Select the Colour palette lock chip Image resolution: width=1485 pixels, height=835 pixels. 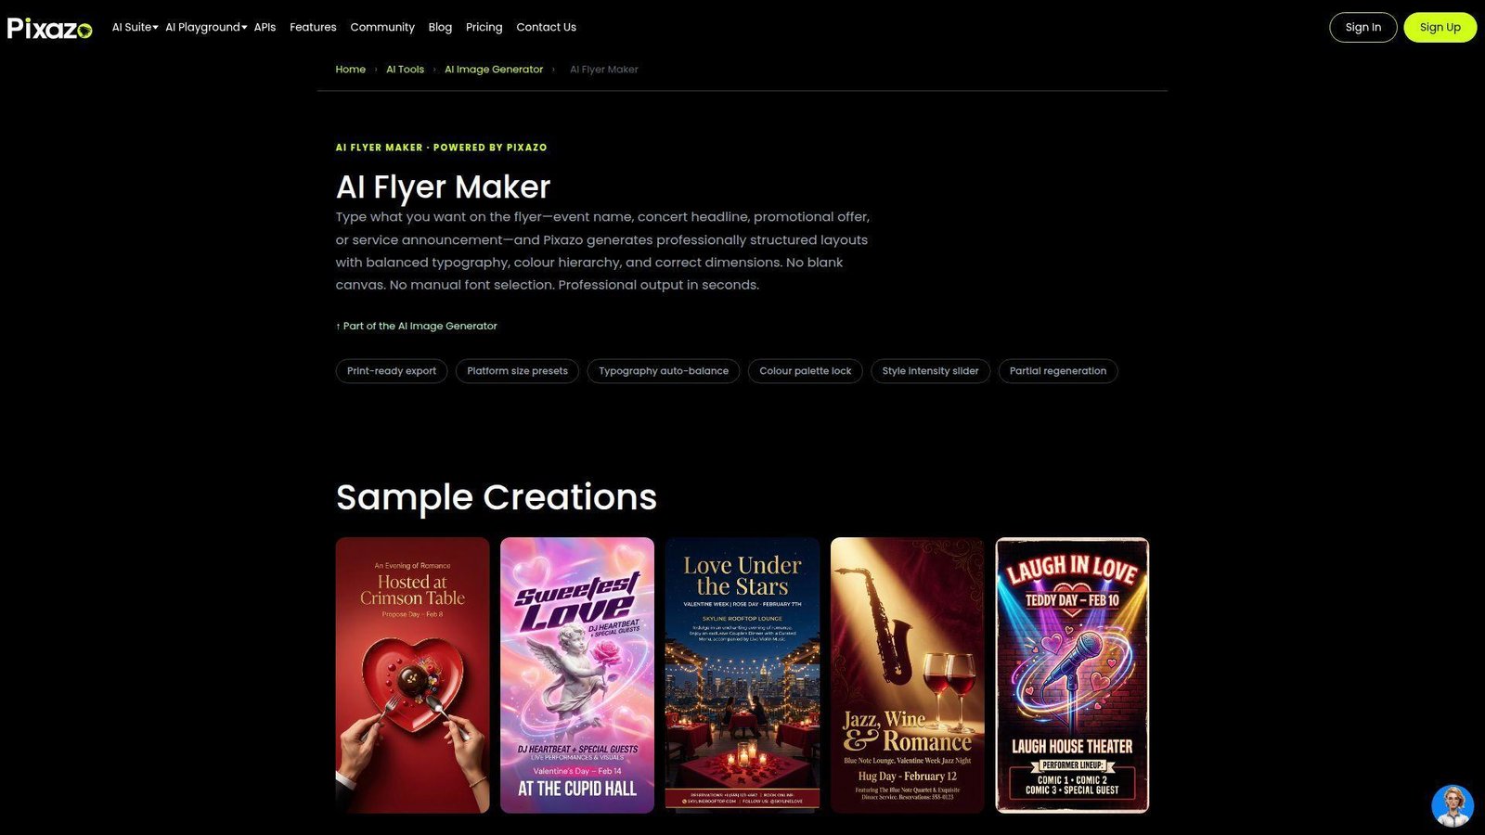pos(806,371)
